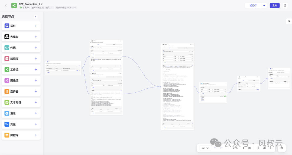Undo last canvas action
The image size is (292, 155).
(215, 148)
